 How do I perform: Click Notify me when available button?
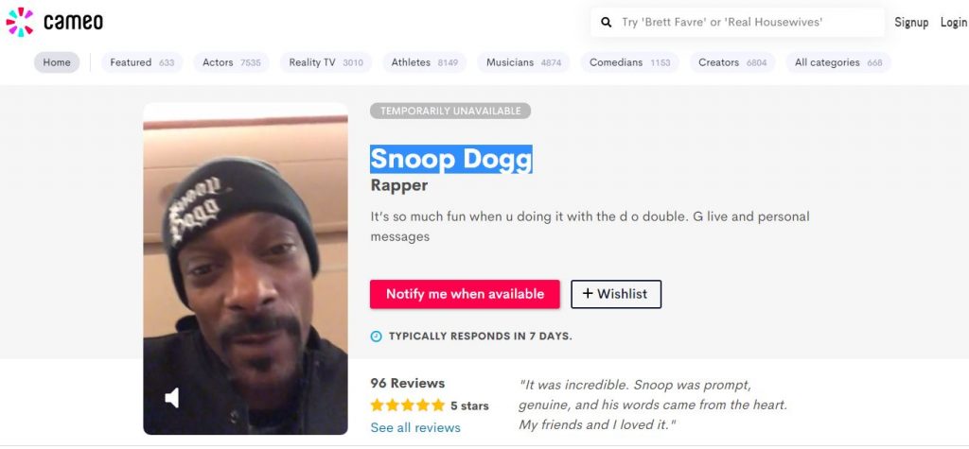pyautogui.click(x=465, y=294)
